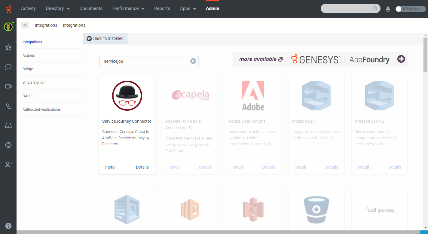428x234 pixels.
Task: Click the Amazon Lex logo
Action: coord(316,95)
